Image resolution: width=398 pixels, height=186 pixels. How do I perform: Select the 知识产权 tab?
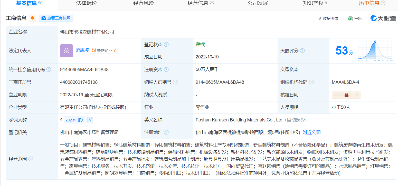pos(315,3)
